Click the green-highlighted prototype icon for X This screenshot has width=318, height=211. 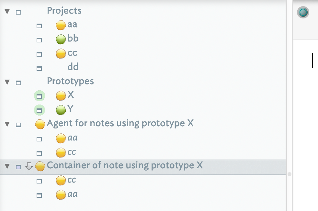(x=39, y=96)
